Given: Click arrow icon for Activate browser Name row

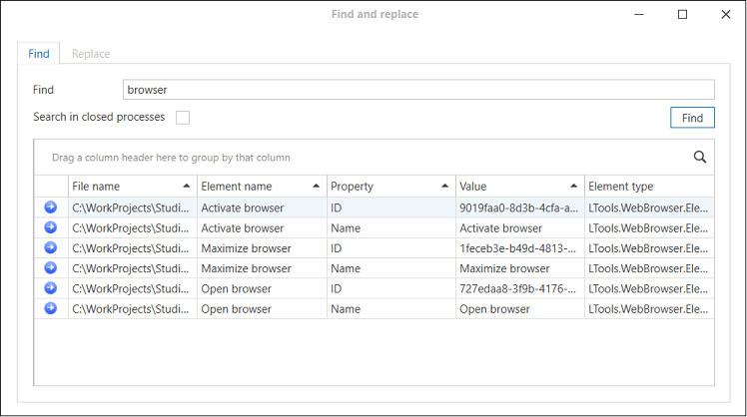Looking at the screenshot, I should [x=51, y=227].
